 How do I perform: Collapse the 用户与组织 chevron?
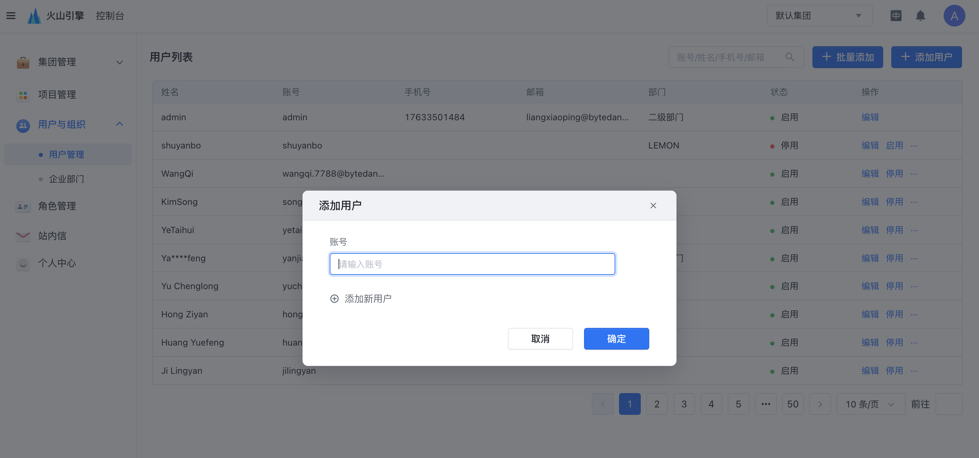119,124
